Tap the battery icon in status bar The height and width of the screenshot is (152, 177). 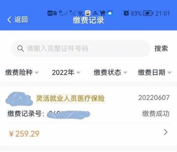coord(148,13)
